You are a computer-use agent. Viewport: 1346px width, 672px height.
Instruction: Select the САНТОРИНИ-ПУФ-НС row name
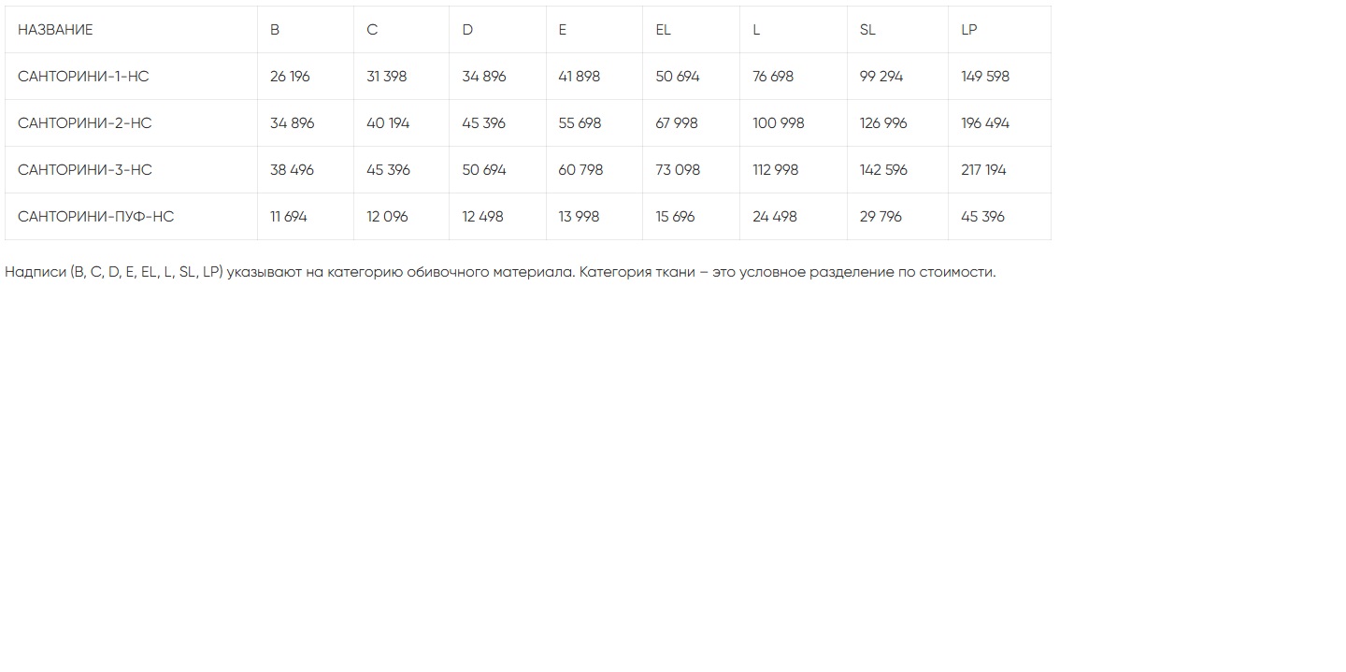coord(95,217)
